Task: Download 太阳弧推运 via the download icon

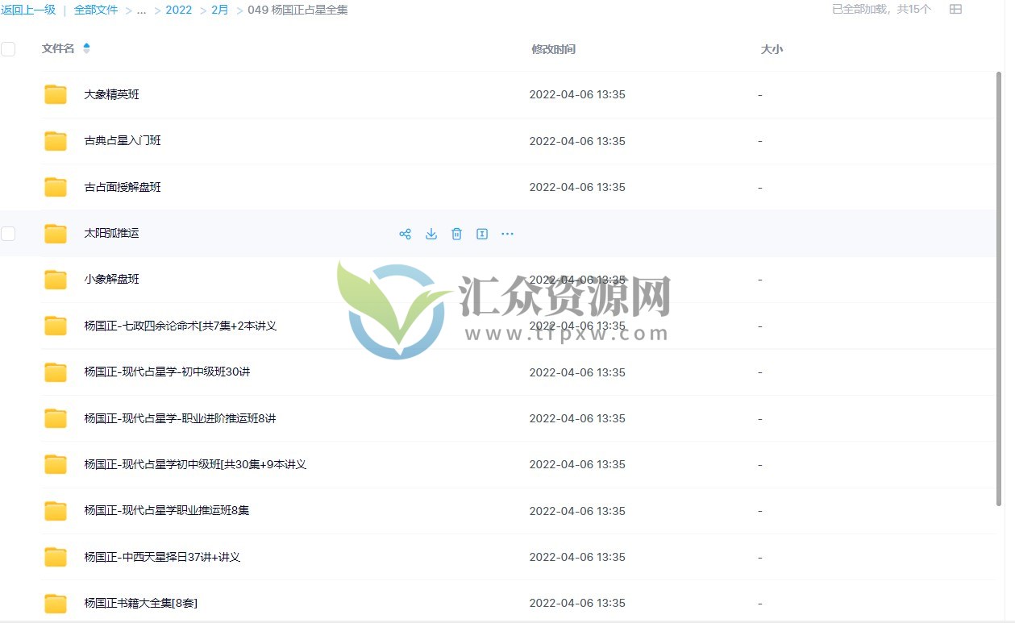Action: (x=431, y=234)
